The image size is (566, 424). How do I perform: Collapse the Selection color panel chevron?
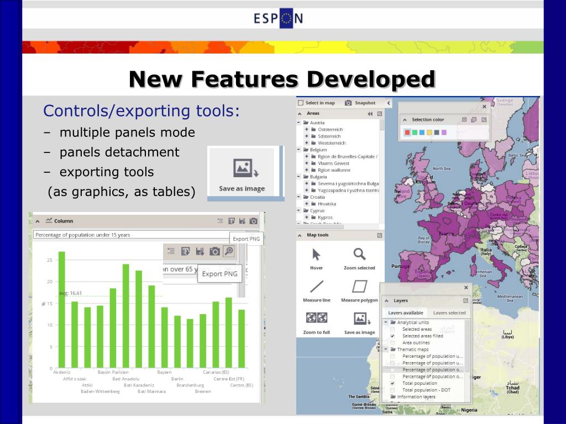tap(405, 120)
